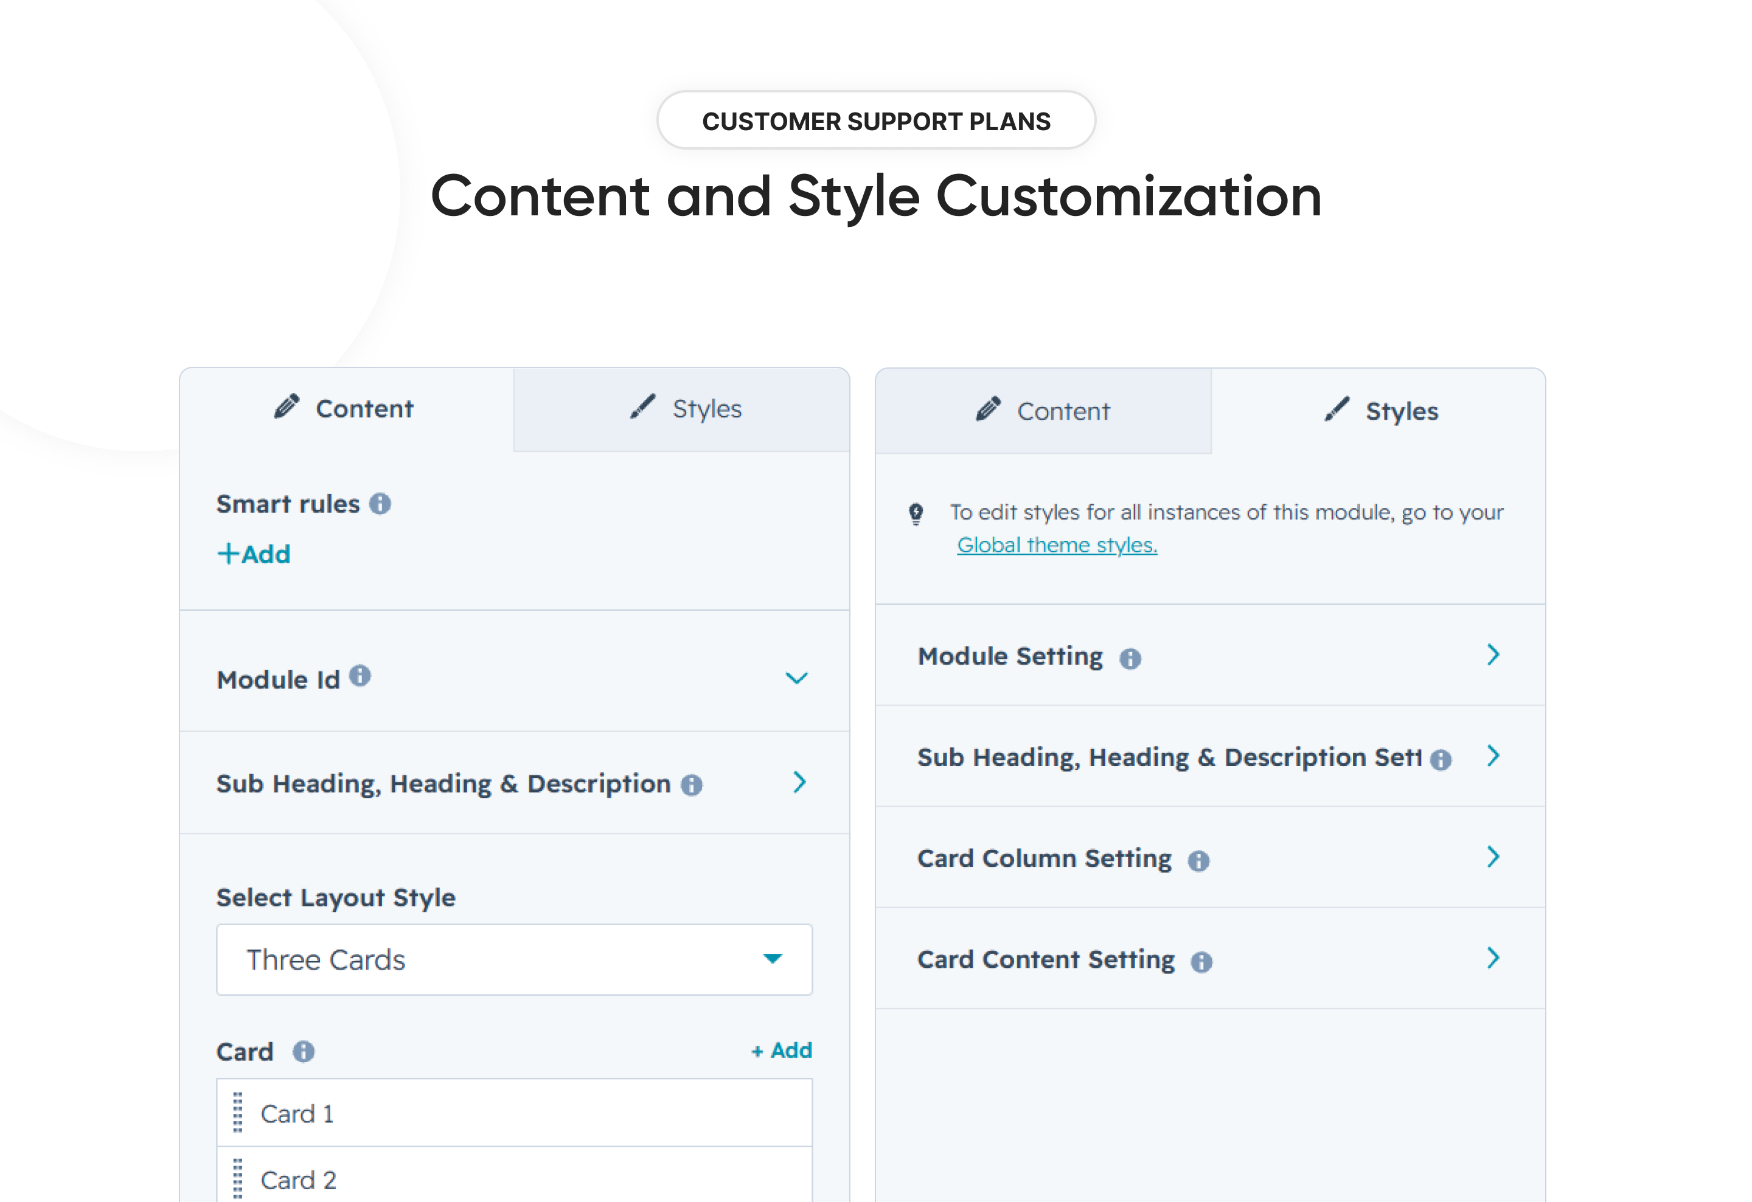Viewport: 1752px width, 1202px height.
Task: Click the Module Id info icon
Action: [360, 675]
